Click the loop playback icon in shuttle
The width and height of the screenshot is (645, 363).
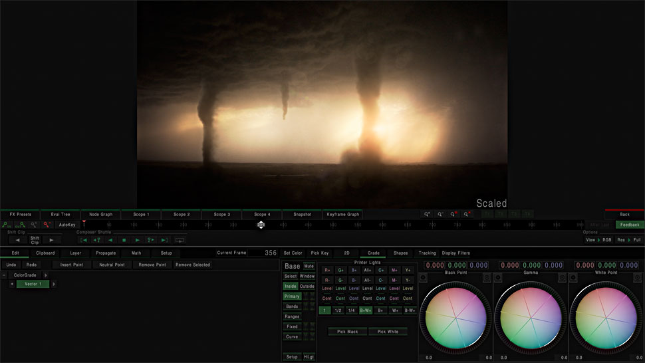180,240
